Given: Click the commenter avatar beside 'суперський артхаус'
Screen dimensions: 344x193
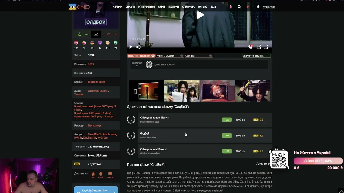Looking at the screenshot, I should [x=149, y=64].
